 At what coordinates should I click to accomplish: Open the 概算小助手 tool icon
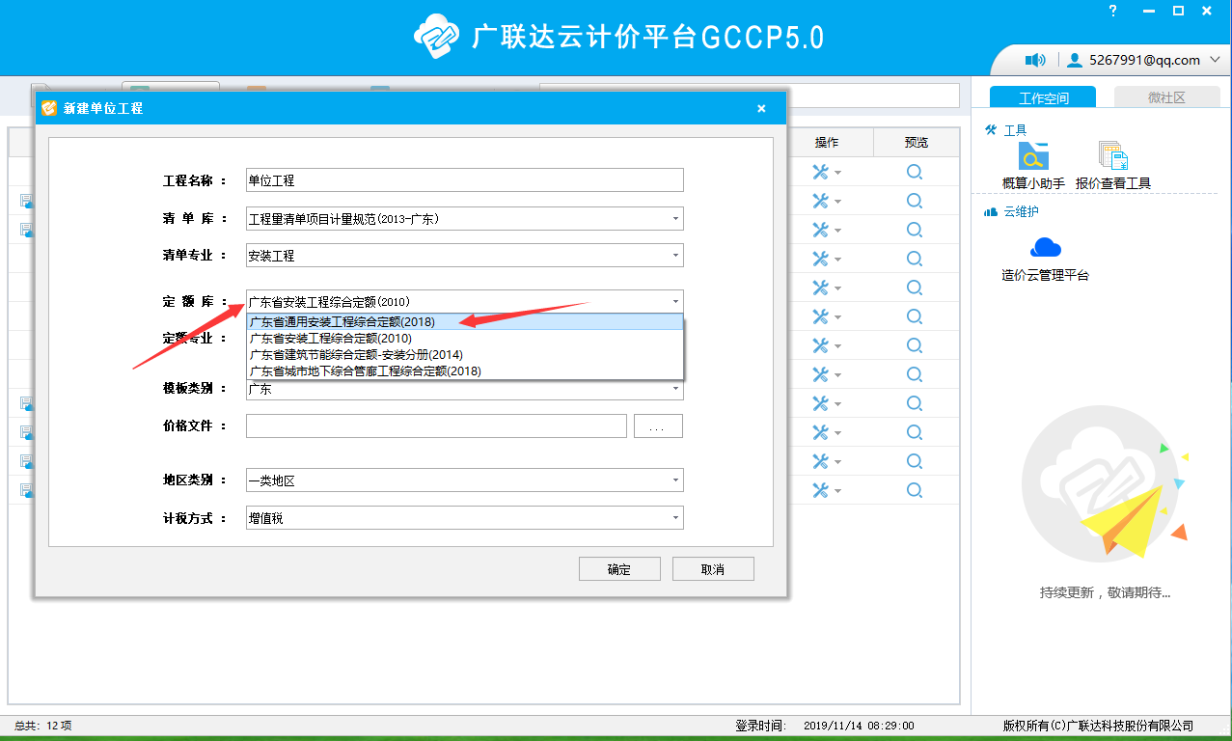[1033, 157]
